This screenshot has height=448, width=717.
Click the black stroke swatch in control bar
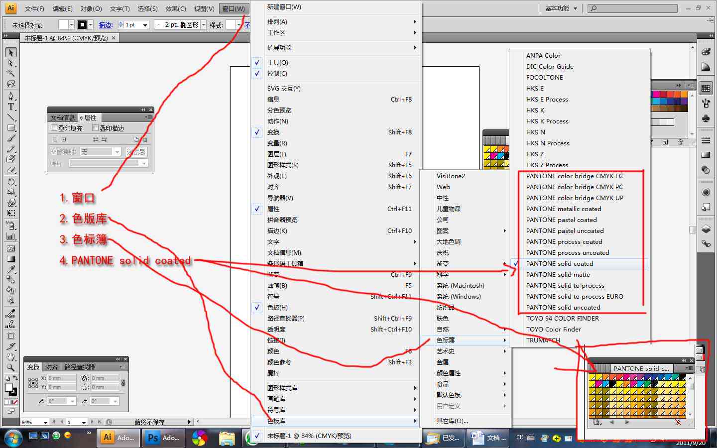83,25
